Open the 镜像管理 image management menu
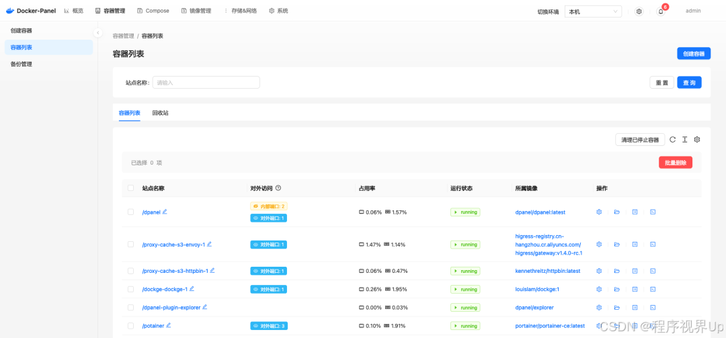 tap(196, 11)
